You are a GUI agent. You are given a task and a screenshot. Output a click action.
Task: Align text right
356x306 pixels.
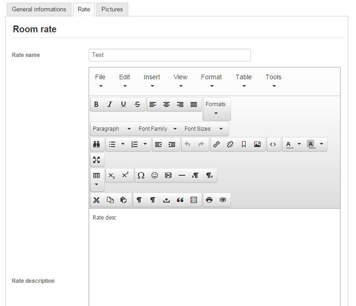click(180, 104)
